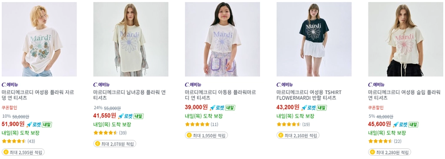The width and height of the screenshot is (445, 159).
Task: Open the star rating with 43 reviews
Action: 18,141
